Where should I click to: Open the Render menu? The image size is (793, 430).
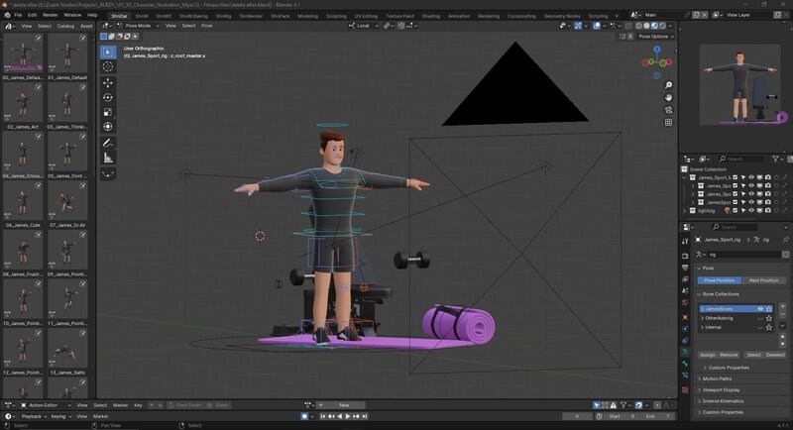tap(50, 15)
